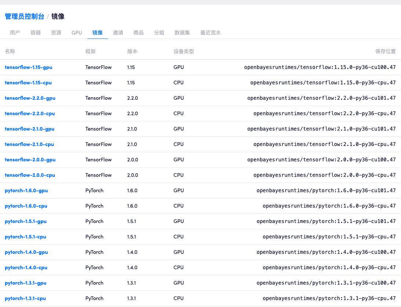Screen dimensions: 401x307
Task: Click the 管理员控制台 breadcrumb link
Action: pyautogui.click(x=24, y=17)
